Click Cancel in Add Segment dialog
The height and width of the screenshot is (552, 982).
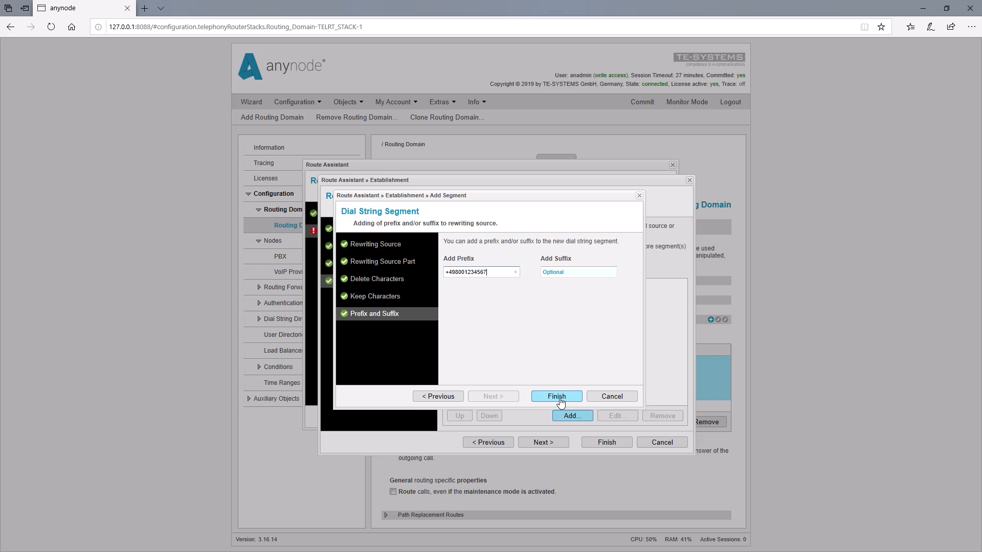[612, 397]
